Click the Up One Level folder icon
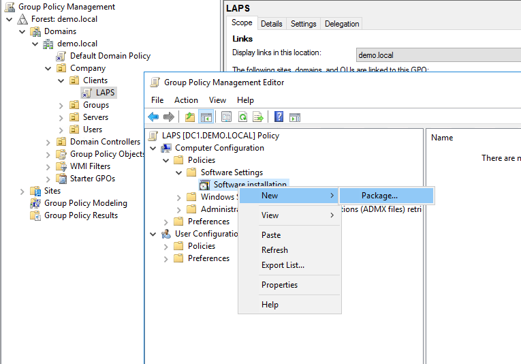The image size is (521, 364). point(190,117)
